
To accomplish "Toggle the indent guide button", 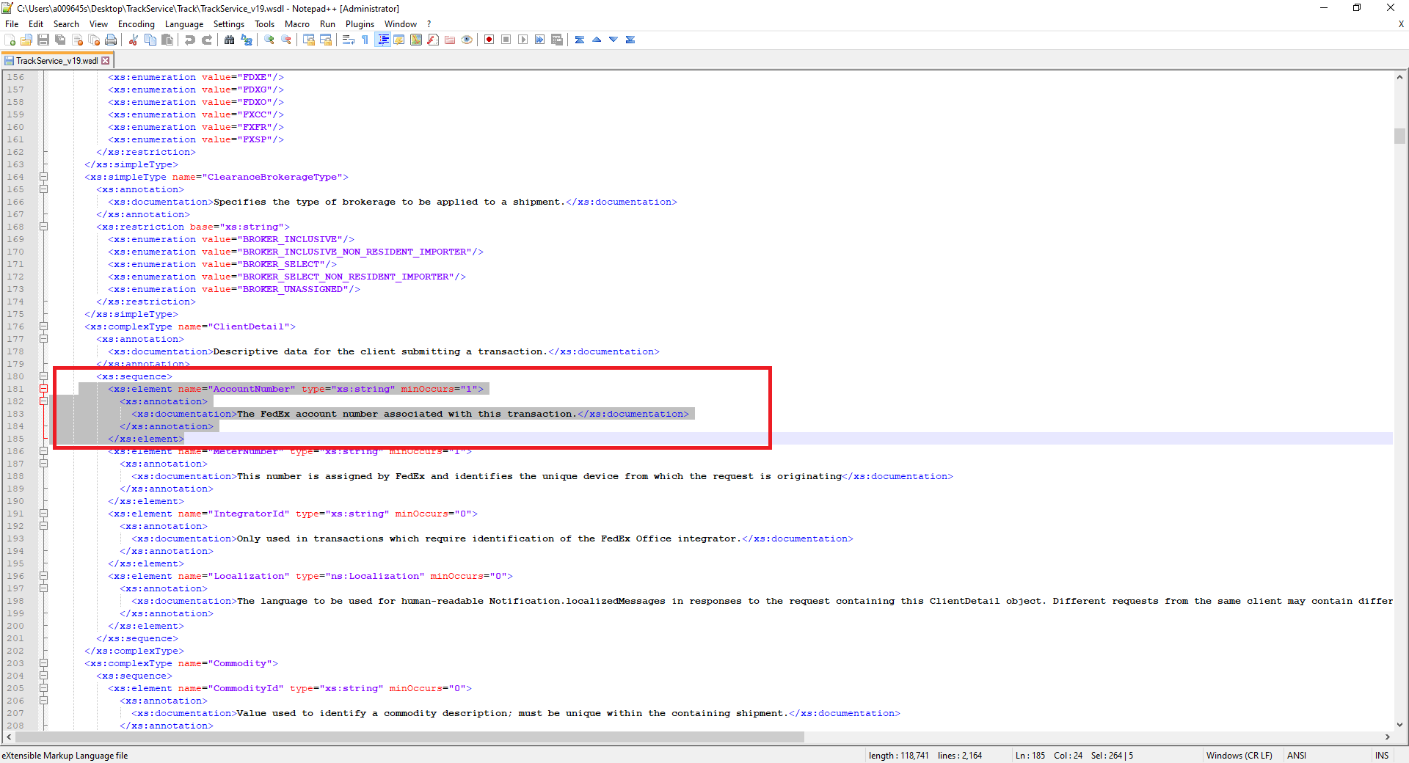I will [x=382, y=40].
